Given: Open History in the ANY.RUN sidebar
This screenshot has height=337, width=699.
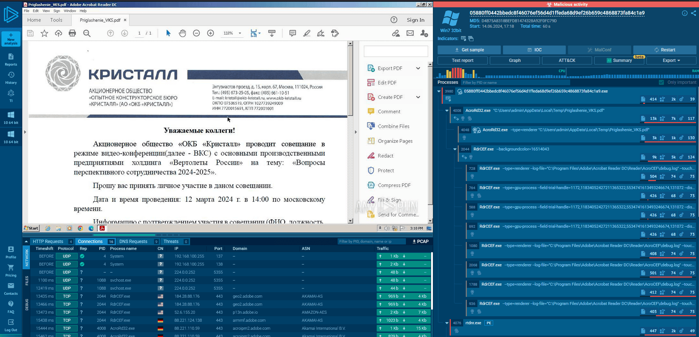Looking at the screenshot, I should (11, 78).
